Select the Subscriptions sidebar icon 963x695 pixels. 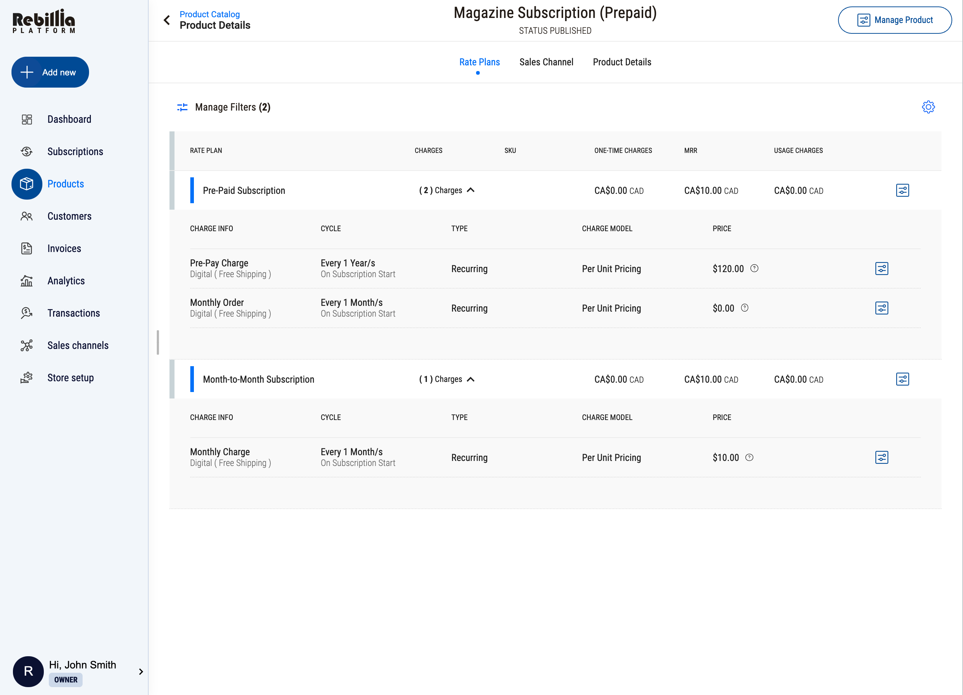click(26, 151)
